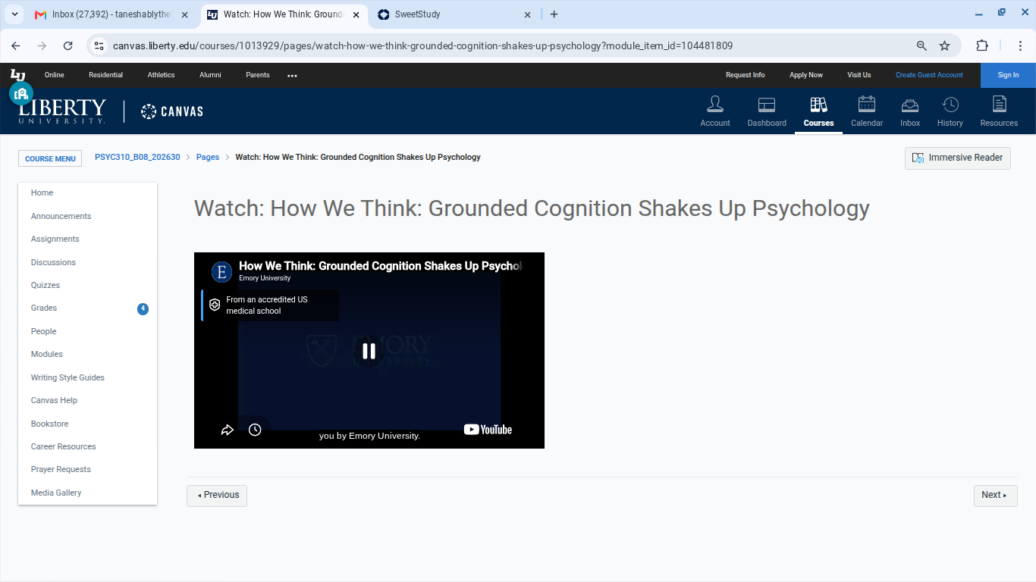This screenshot has width=1036, height=582.
Task: Click the accredited medical school info badge
Action: click(270, 305)
